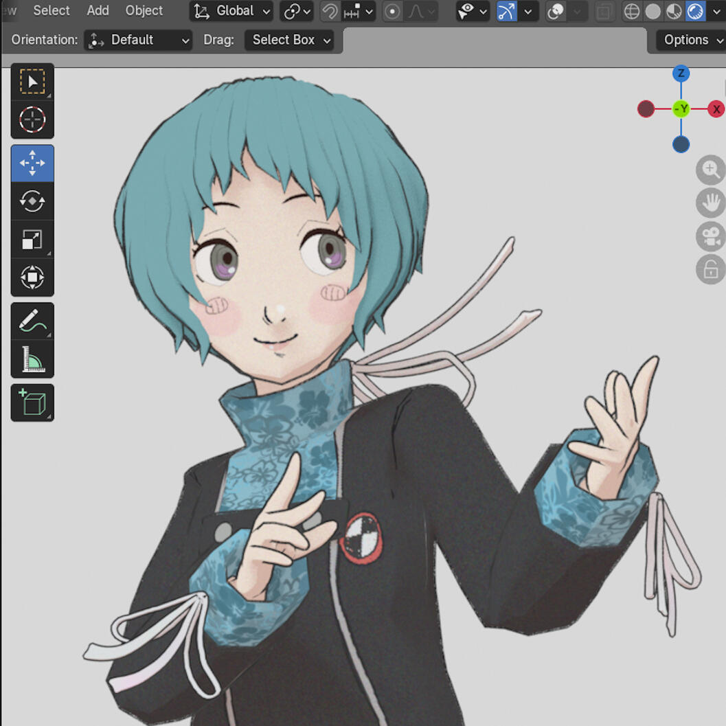Open the snapping options dropdown
The height and width of the screenshot is (726, 726).
358,11
